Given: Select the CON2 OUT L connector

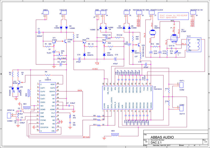Looking at the screenshot, I should [x=181, y=85].
